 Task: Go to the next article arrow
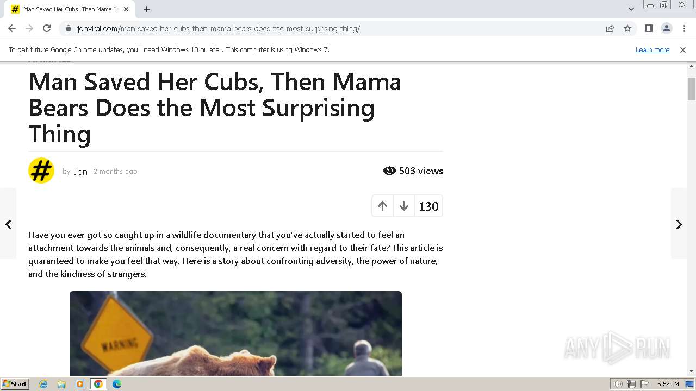679,224
